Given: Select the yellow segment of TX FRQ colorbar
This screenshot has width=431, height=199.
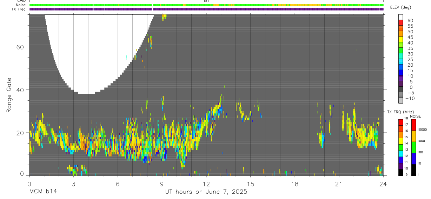Looking at the screenshot, I should coord(401,141).
